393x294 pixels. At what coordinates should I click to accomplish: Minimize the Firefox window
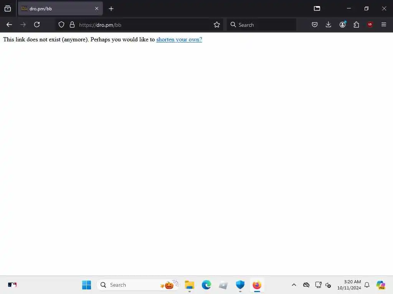point(348,8)
